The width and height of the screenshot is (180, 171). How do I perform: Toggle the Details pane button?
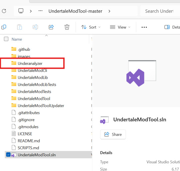pos(172,27)
